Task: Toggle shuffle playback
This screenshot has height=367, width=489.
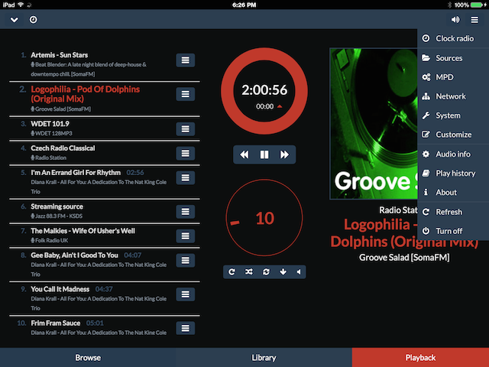Action: [248, 272]
